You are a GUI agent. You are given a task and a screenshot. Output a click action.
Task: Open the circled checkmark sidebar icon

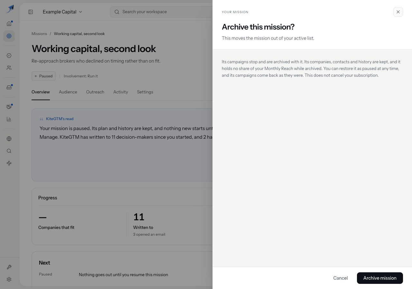pyautogui.click(x=9, y=56)
